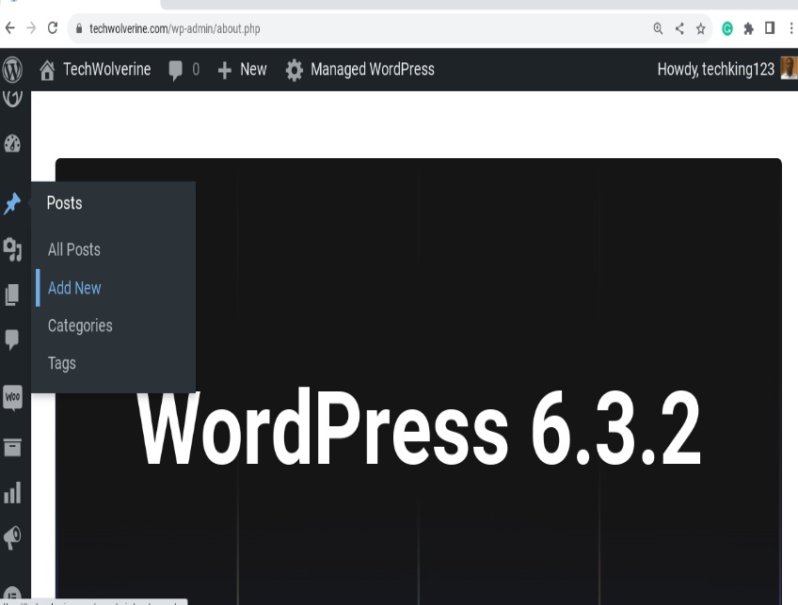Open the Chrome three-dot menu
This screenshot has height=605, width=798.
(x=791, y=28)
